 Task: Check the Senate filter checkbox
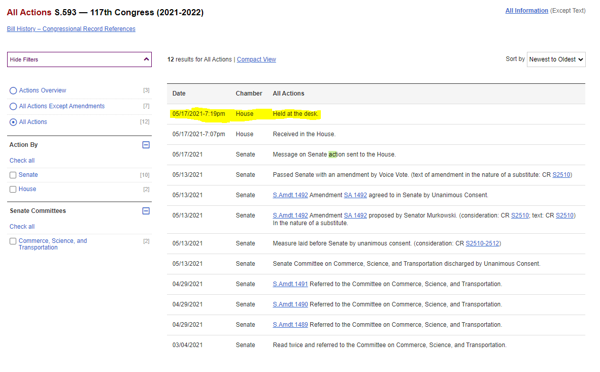[x=13, y=175]
